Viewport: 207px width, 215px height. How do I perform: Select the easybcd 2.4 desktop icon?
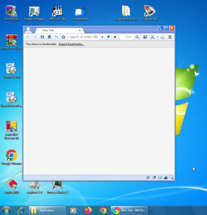(x=34, y=187)
